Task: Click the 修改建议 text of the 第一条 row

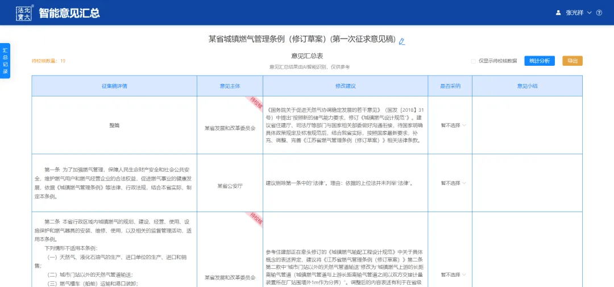Action: tap(339, 183)
